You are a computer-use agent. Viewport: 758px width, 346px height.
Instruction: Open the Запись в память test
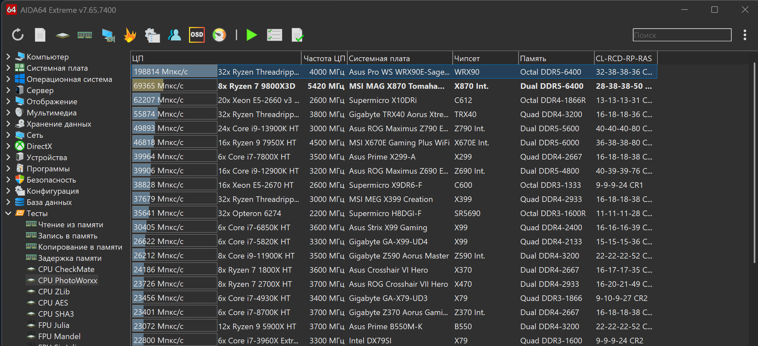coord(68,235)
